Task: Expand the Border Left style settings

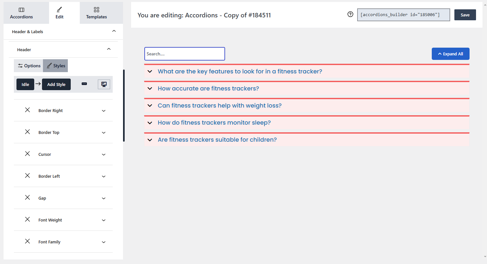Action: pos(104,176)
